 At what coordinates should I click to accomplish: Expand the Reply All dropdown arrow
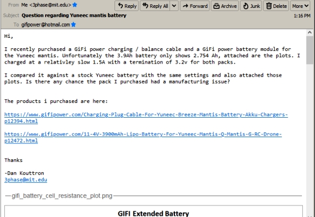pos(174,6)
